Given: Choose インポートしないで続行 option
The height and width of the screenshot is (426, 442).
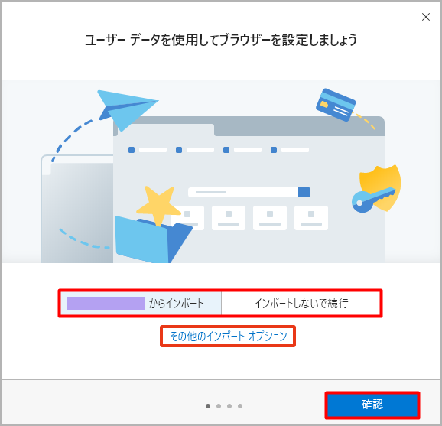Looking at the screenshot, I should tap(301, 304).
